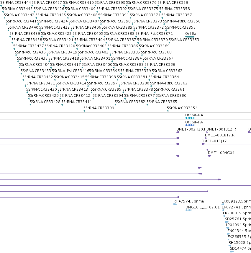The height and width of the screenshot is (253, 251).
Task: Click the arrow glyph under 5SrRNA:CR33399
Action: [84, 111]
